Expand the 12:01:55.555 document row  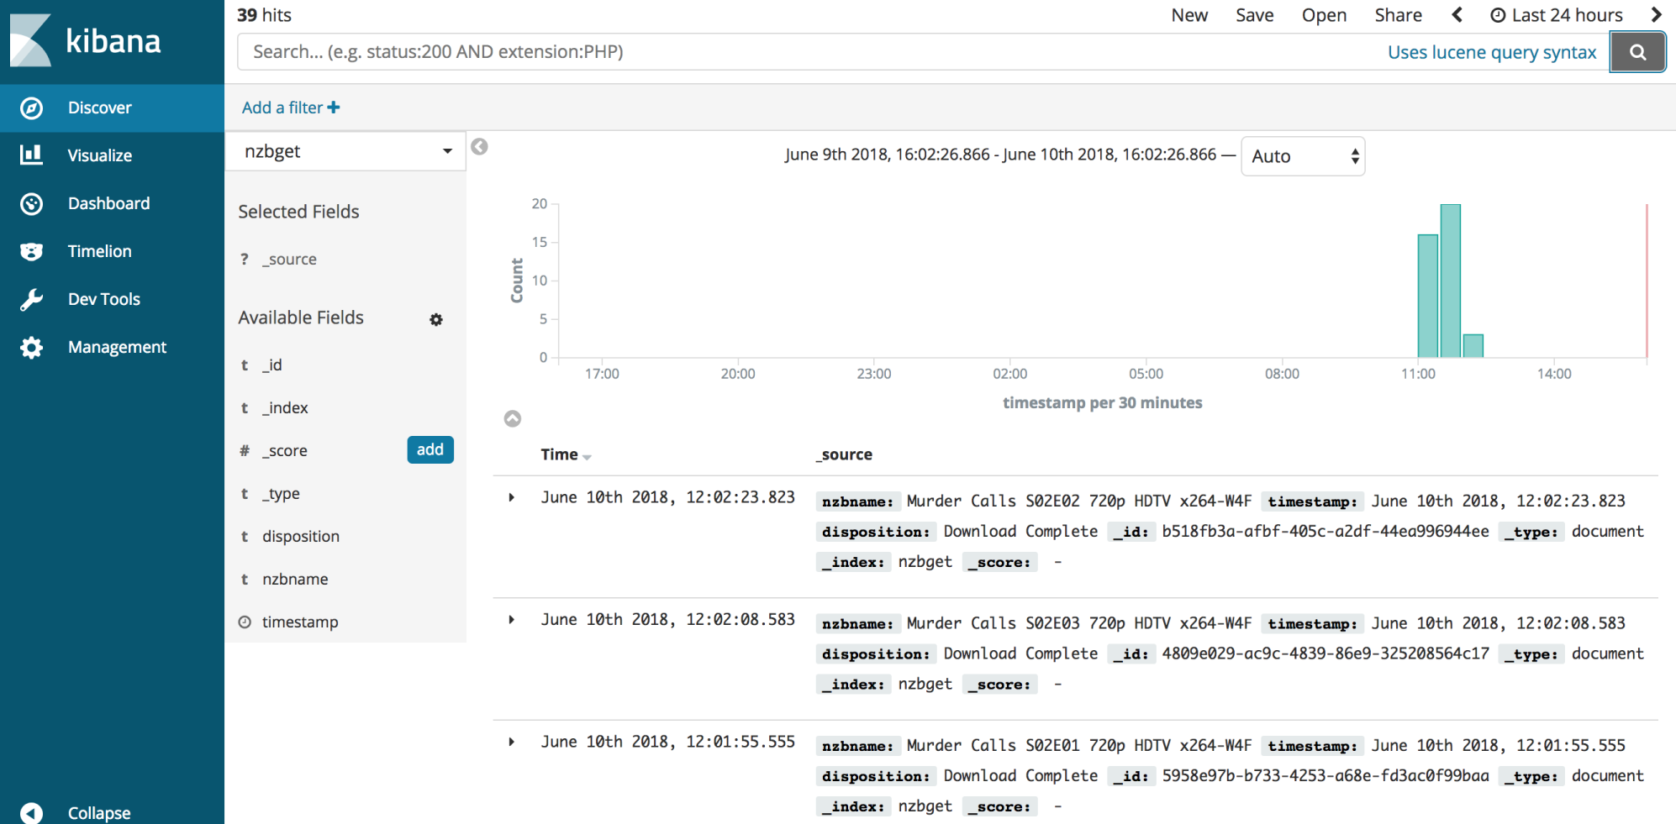(x=511, y=742)
